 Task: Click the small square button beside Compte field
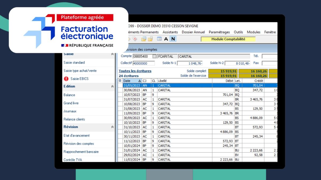tap(154, 56)
